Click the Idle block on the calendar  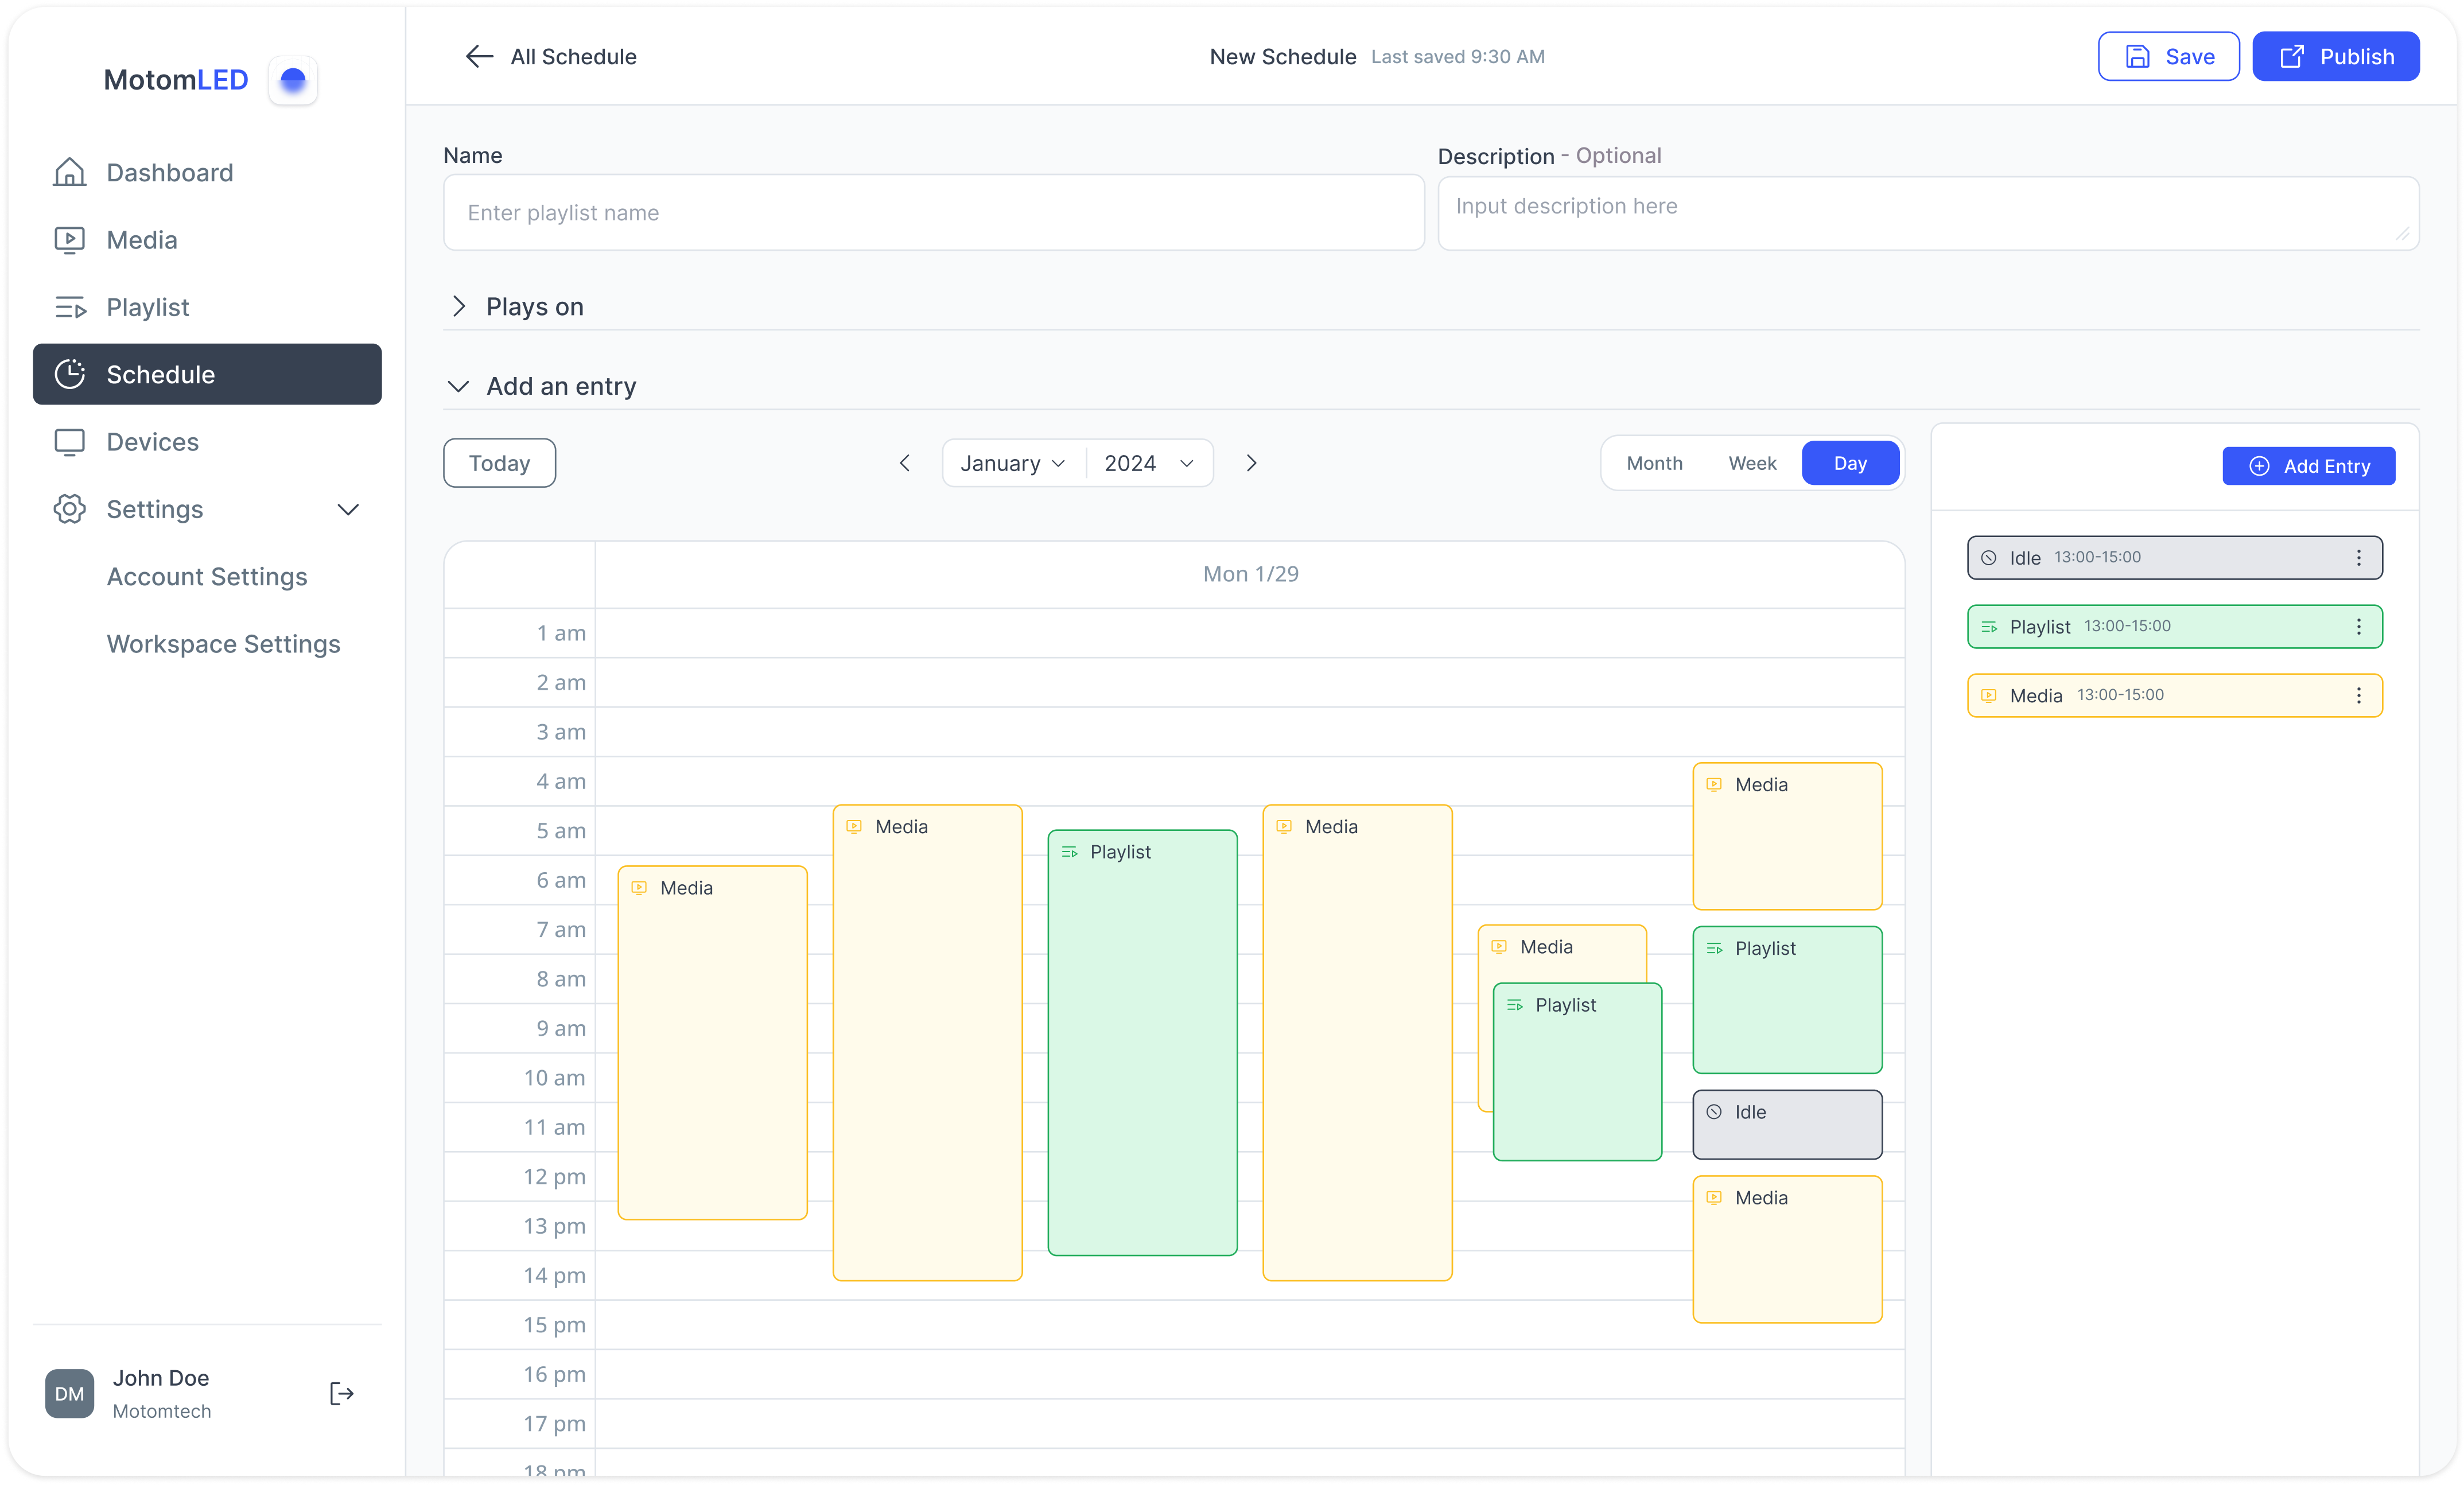[1788, 1124]
